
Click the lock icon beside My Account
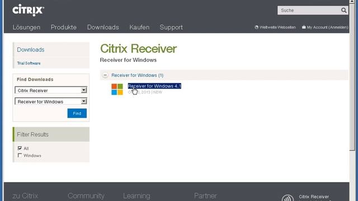[304, 27]
